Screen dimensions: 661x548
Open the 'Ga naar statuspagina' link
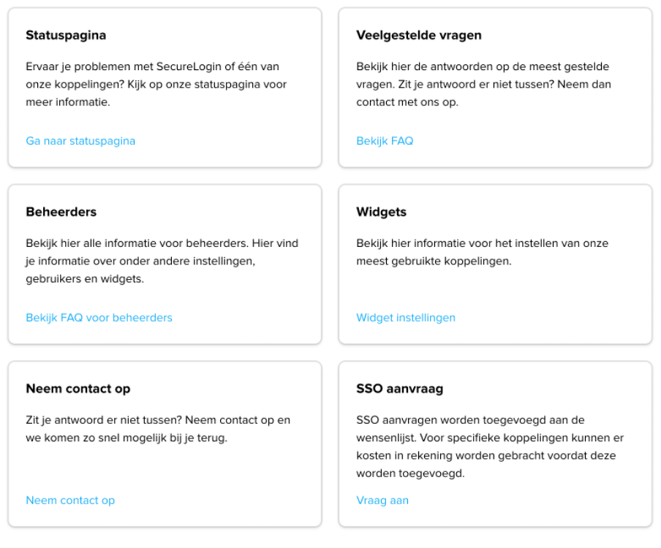(80, 141)
